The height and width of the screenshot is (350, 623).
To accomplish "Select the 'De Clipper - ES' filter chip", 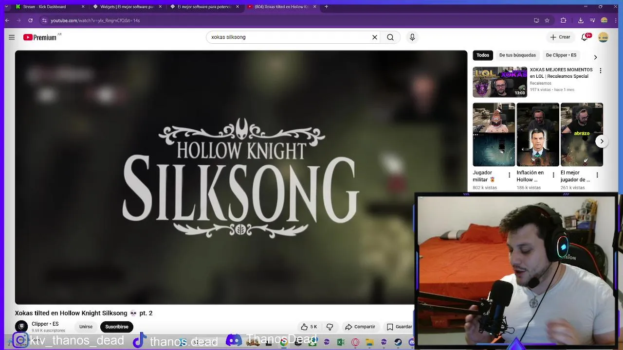I will tap(561, 55).
